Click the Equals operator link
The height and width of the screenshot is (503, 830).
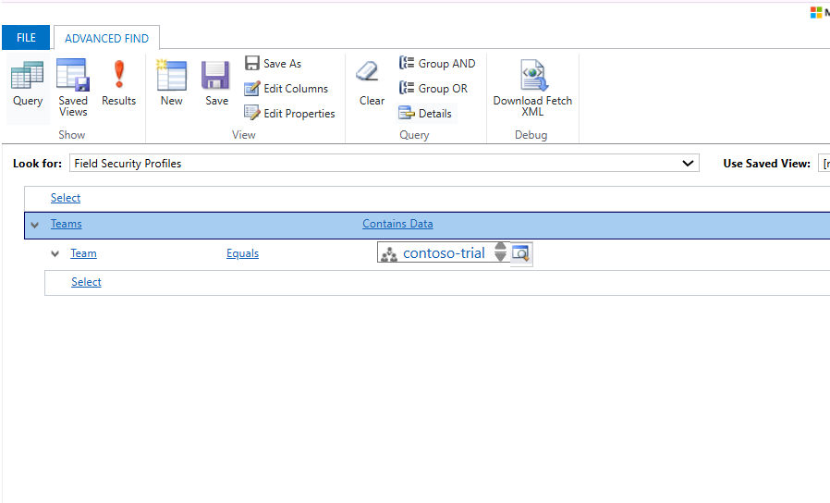242,253
